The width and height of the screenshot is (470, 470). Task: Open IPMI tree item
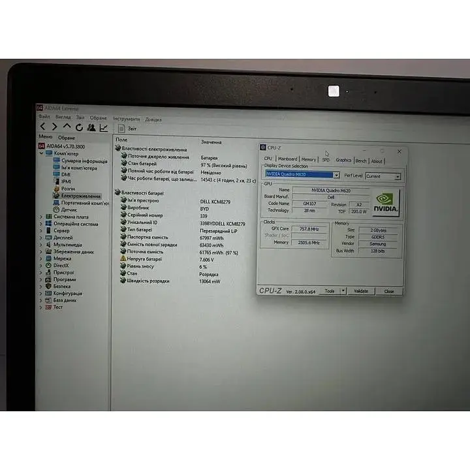pyautogui.click(x=63, y=181)
